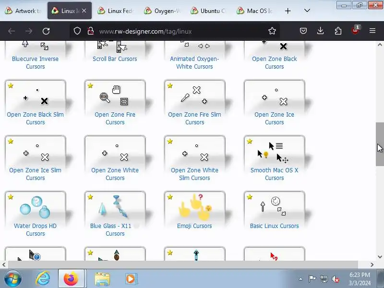Bookmark this page with the star
The image size is (384, 288).
272,31
